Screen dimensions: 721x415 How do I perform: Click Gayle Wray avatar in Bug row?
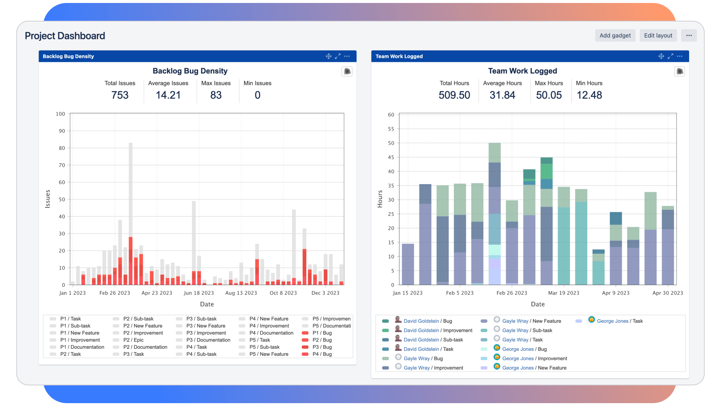point(398,357)
